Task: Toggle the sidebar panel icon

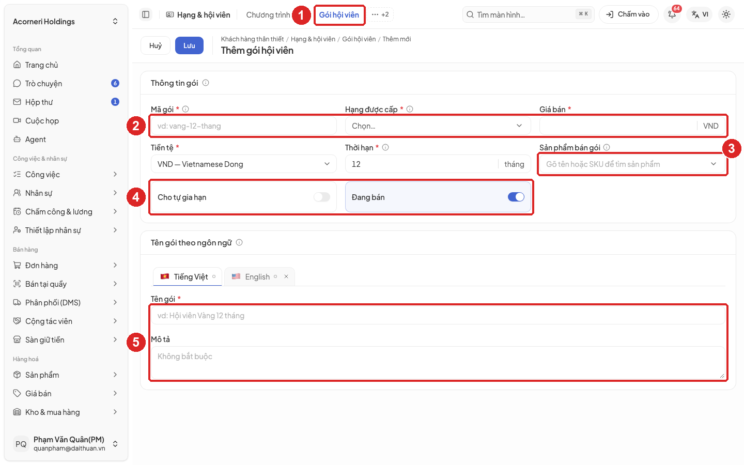Action: point(146,14)
